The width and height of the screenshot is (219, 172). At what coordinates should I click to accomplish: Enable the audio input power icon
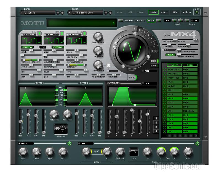(108, 66)
